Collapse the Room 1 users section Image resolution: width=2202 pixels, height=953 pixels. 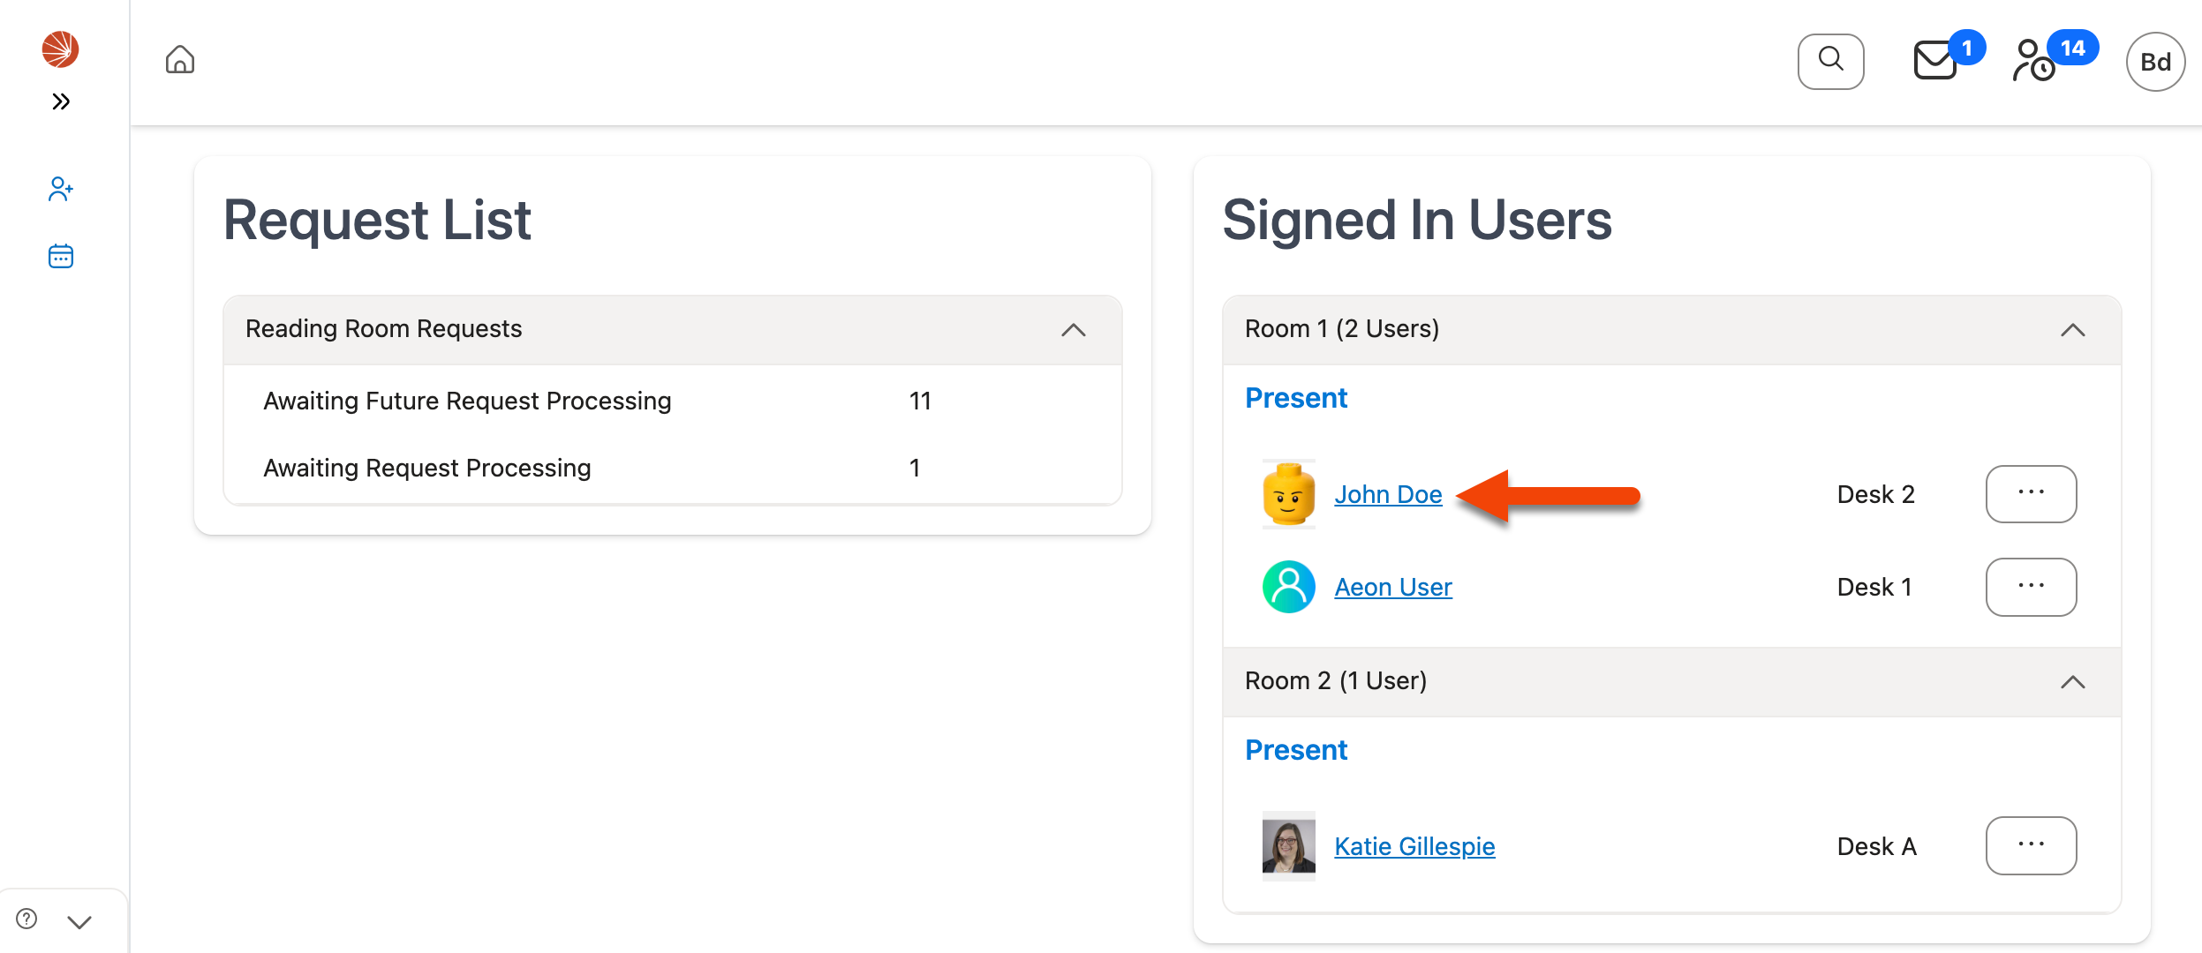[x=2074, y=330]
